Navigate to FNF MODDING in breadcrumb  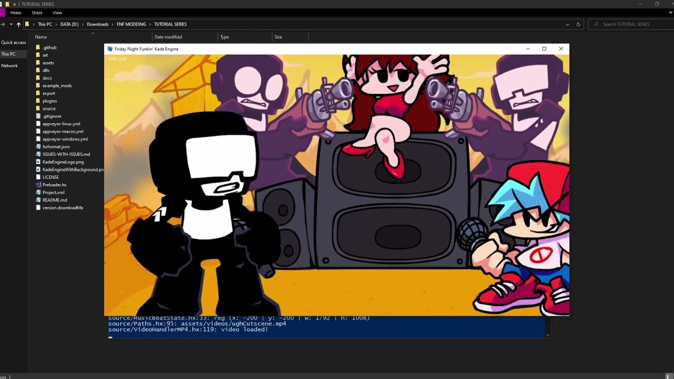tap(131, 24)
